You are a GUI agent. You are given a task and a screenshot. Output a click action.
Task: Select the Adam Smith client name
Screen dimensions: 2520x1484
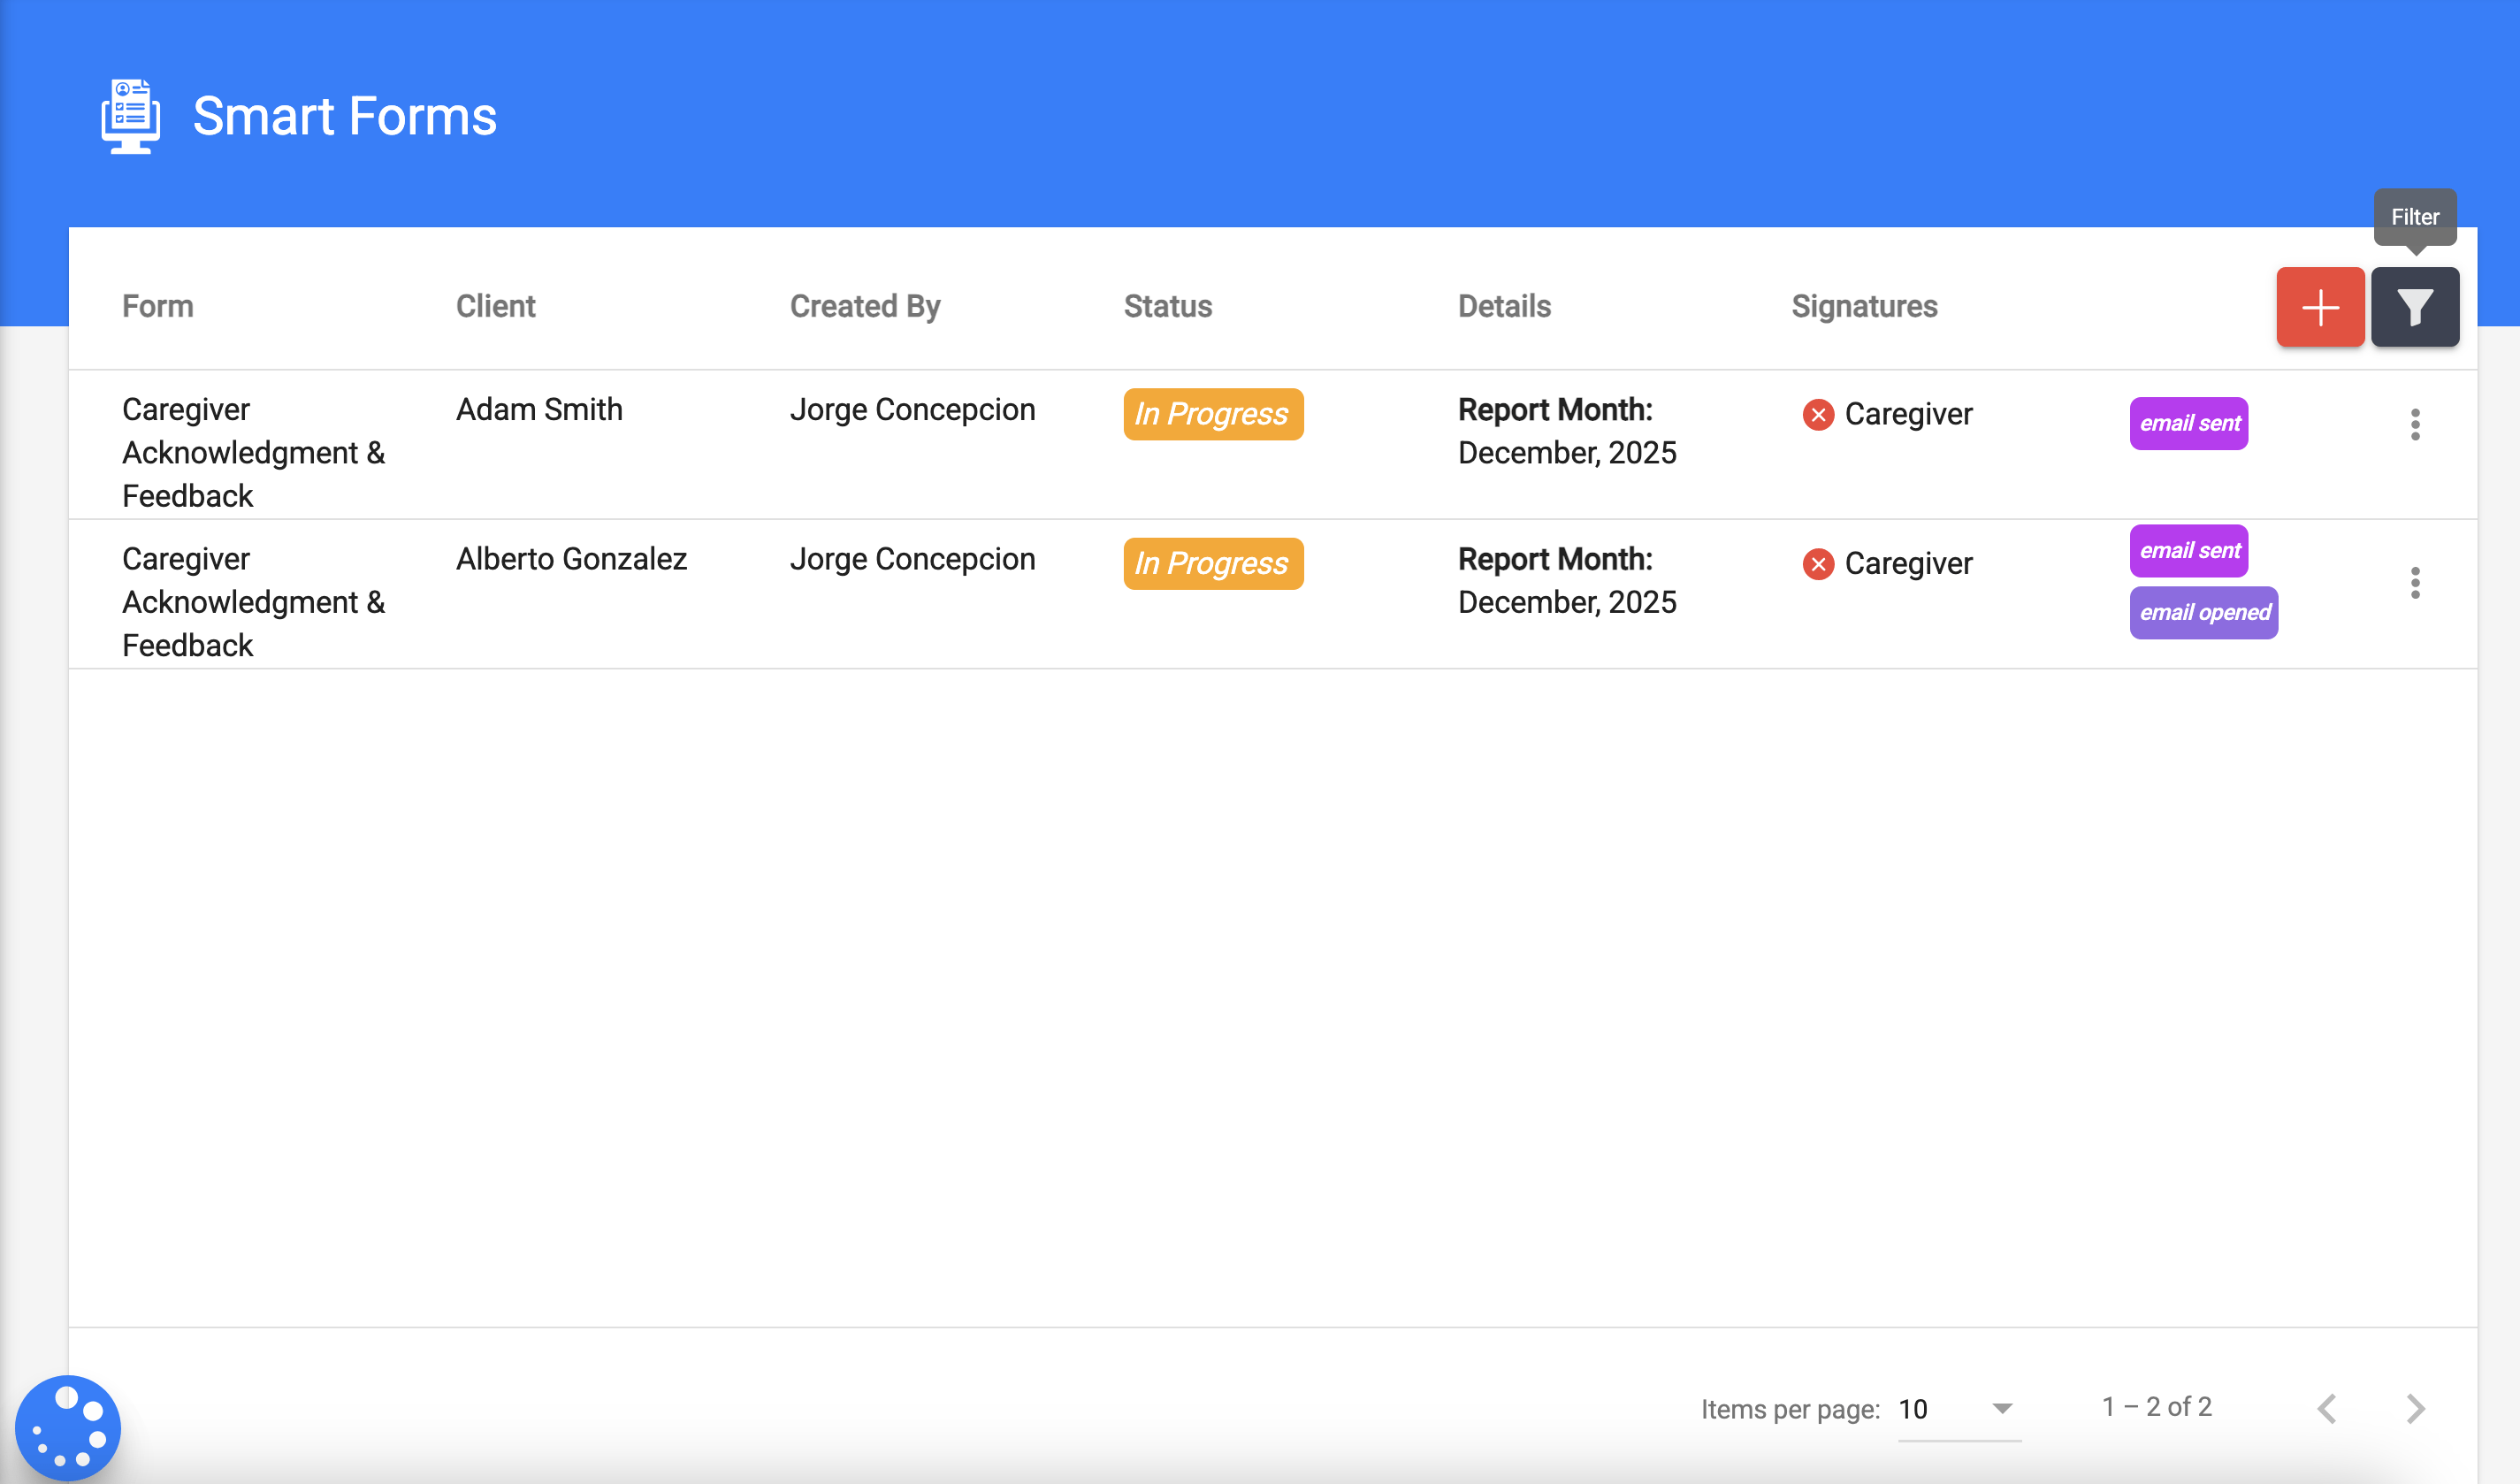[539, 409]
